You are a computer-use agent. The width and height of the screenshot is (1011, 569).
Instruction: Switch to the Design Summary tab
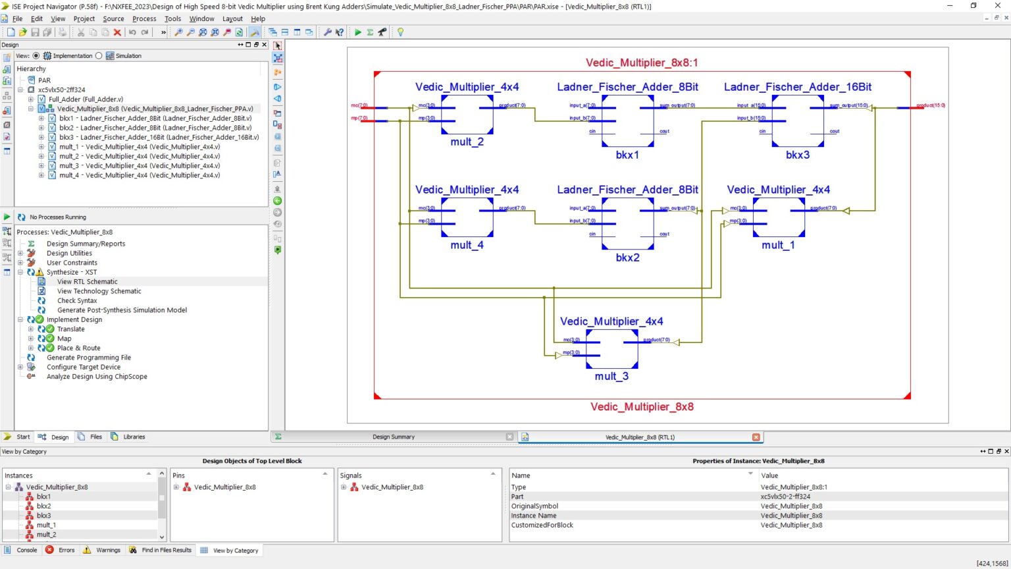[x=394, y=437]
